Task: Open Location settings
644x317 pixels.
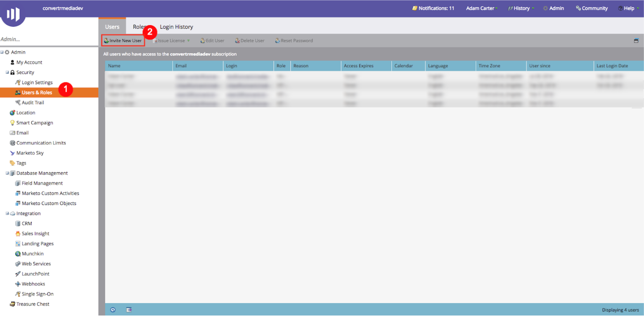Action: click(22, 113)
